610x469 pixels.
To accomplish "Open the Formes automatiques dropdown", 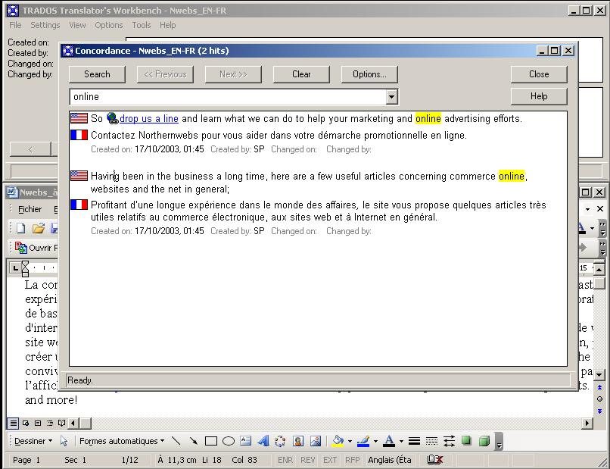I will click(x=121, y=441).
